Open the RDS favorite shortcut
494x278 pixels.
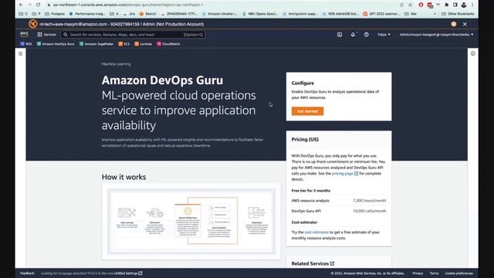coord(26,44)
